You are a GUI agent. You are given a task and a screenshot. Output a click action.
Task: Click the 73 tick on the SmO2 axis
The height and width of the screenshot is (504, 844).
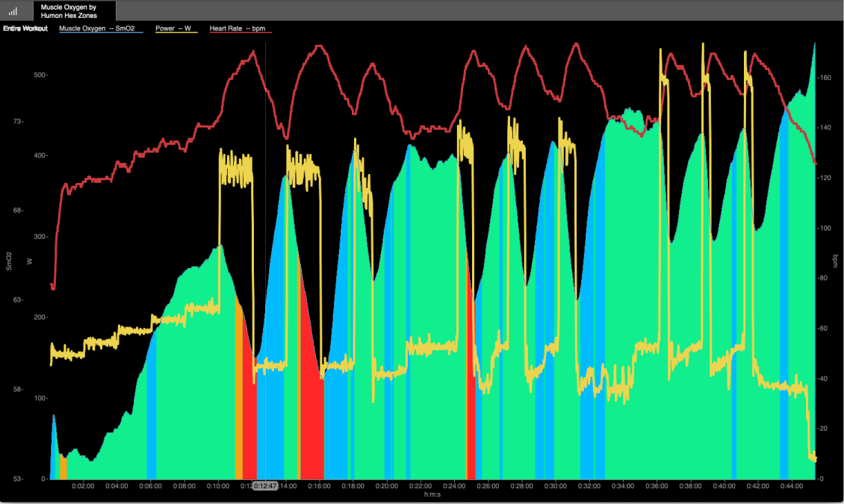[x=18, y=122]
